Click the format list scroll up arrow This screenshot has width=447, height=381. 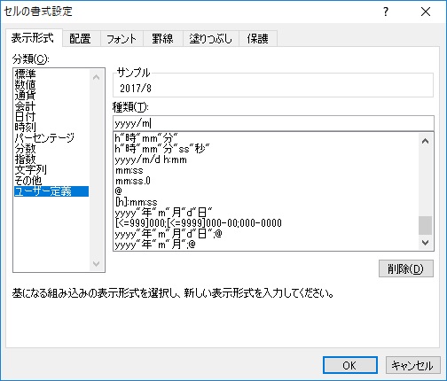(425, 141)
